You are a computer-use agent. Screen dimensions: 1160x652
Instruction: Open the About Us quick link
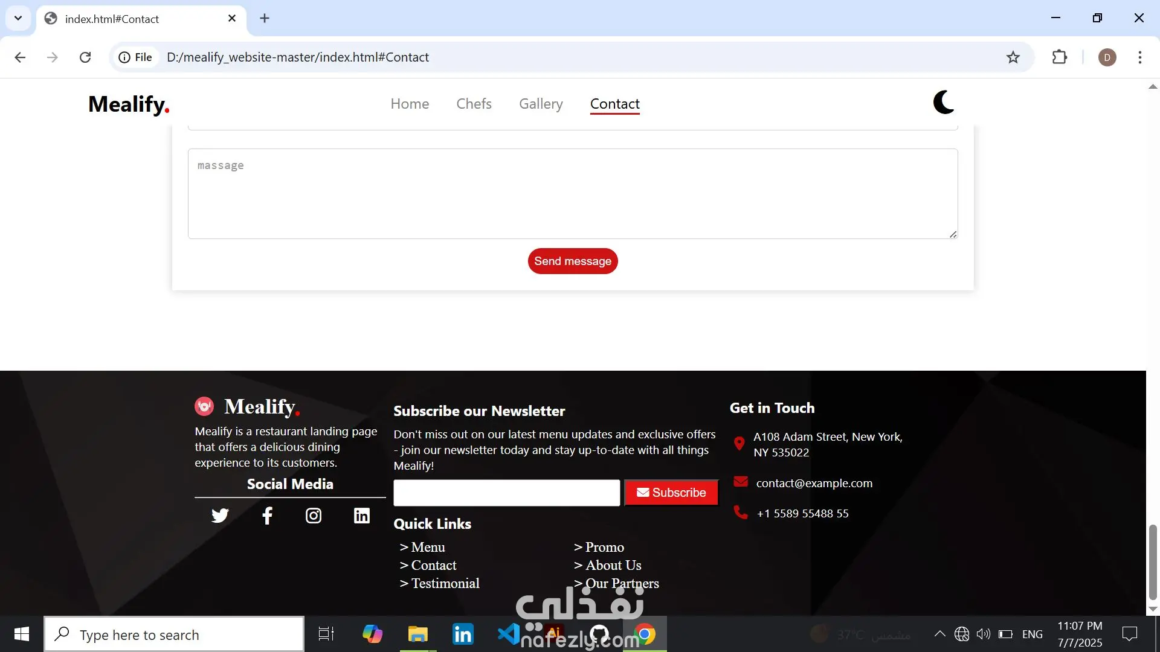point(613,565)
